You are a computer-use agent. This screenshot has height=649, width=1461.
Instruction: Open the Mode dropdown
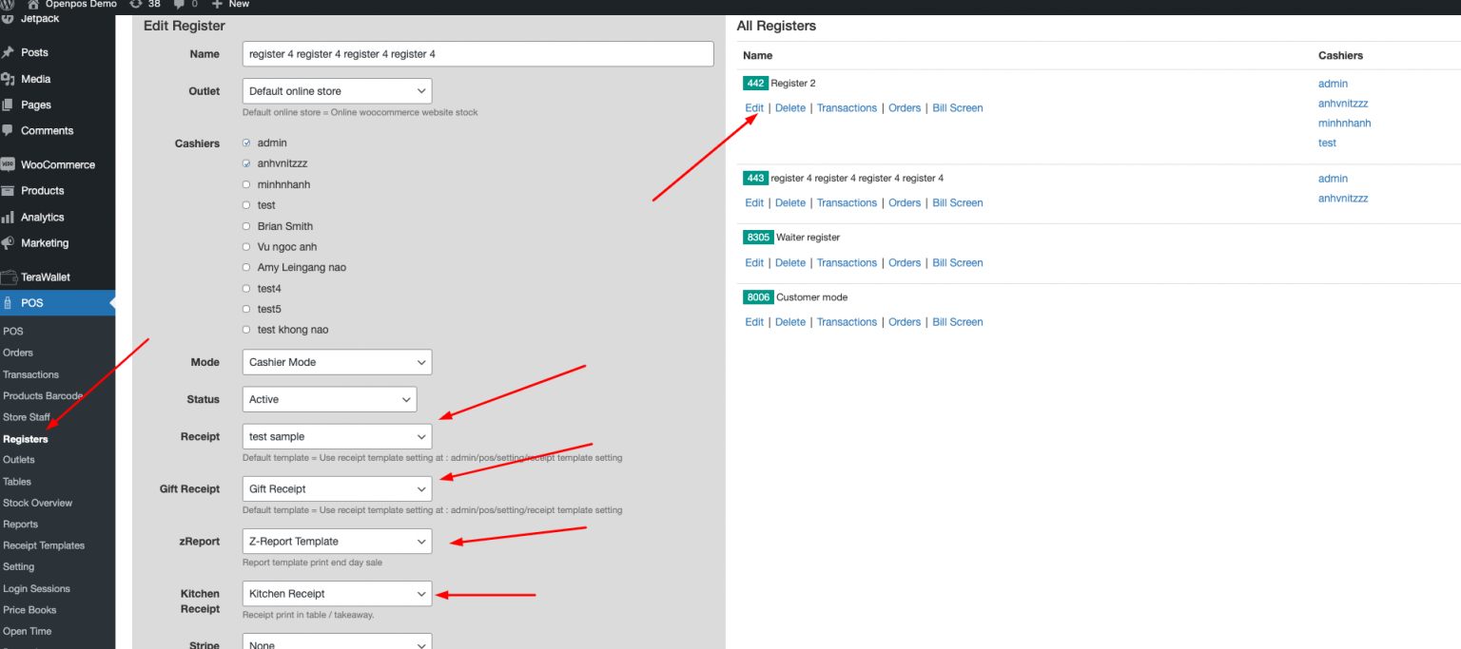coord(337,362)
